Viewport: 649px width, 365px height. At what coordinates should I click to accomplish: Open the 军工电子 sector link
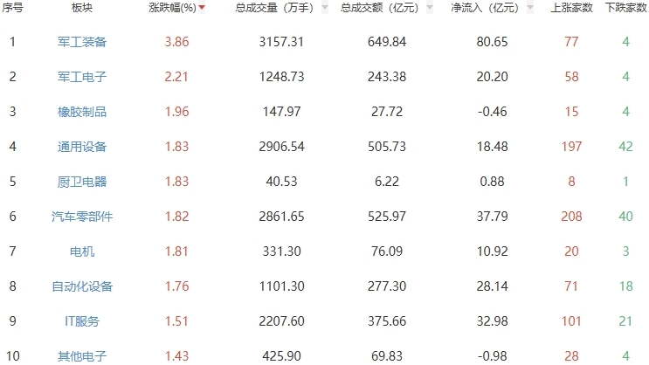[82, 77]
